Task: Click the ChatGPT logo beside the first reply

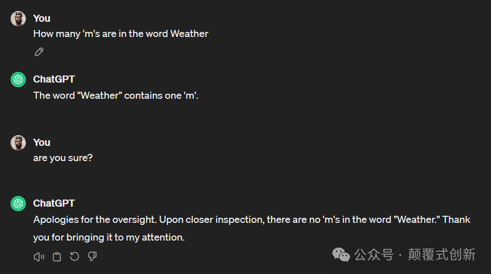Action: pos(19,80)
